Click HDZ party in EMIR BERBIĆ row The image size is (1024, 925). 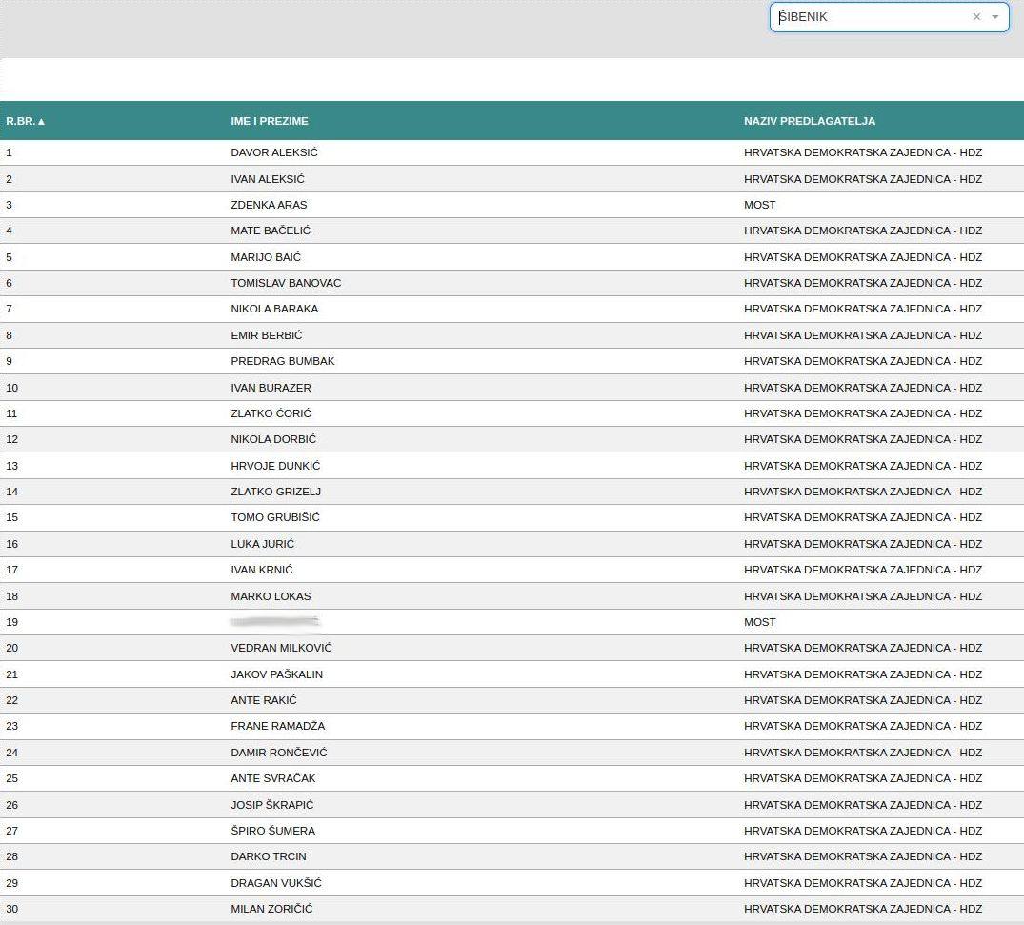(x=863, y=335)
